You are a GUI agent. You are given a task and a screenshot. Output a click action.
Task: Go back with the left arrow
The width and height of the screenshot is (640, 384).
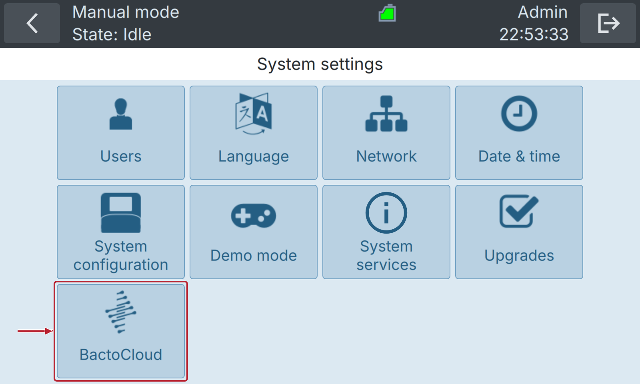tap(32, 23)
